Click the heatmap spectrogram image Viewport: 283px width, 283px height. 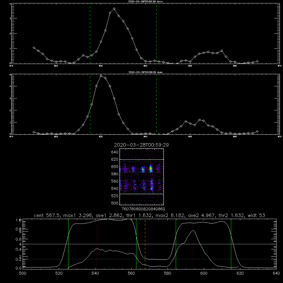(142, 177)
